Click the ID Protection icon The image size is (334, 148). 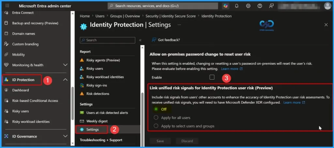[x=6, y=80]
